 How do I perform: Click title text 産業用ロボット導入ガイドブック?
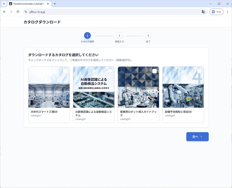pyautogui.click(x=138, y=114)
